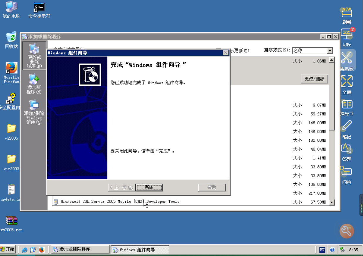
Task: Click the 105.00MB size value
Action: 317,184
